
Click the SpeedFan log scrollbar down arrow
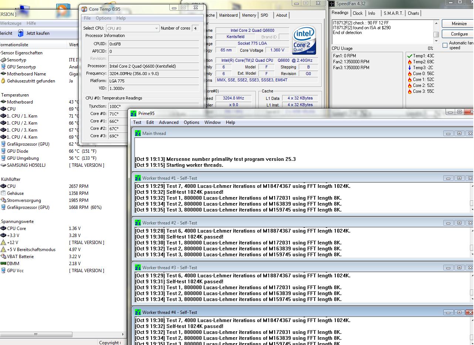(x=436, y=41)
